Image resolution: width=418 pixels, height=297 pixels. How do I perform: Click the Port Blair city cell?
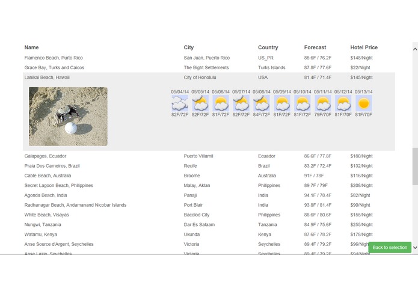click(193, 205)
